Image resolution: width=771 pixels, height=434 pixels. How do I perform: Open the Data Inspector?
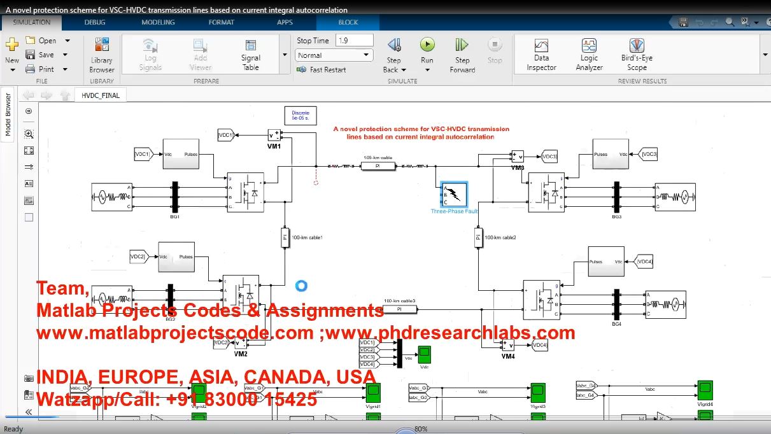click(541, 55)
